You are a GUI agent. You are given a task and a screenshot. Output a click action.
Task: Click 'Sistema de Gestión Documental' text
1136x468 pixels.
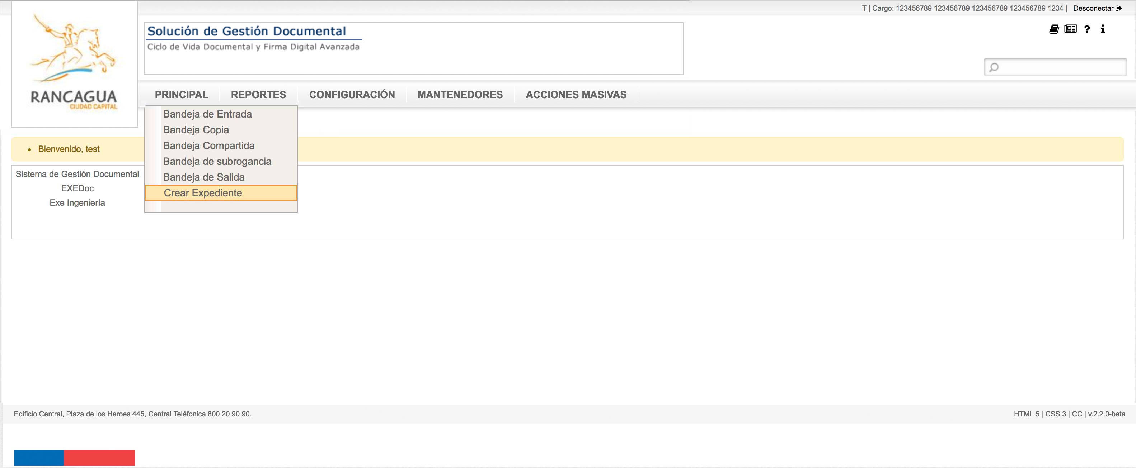point(77,174)
